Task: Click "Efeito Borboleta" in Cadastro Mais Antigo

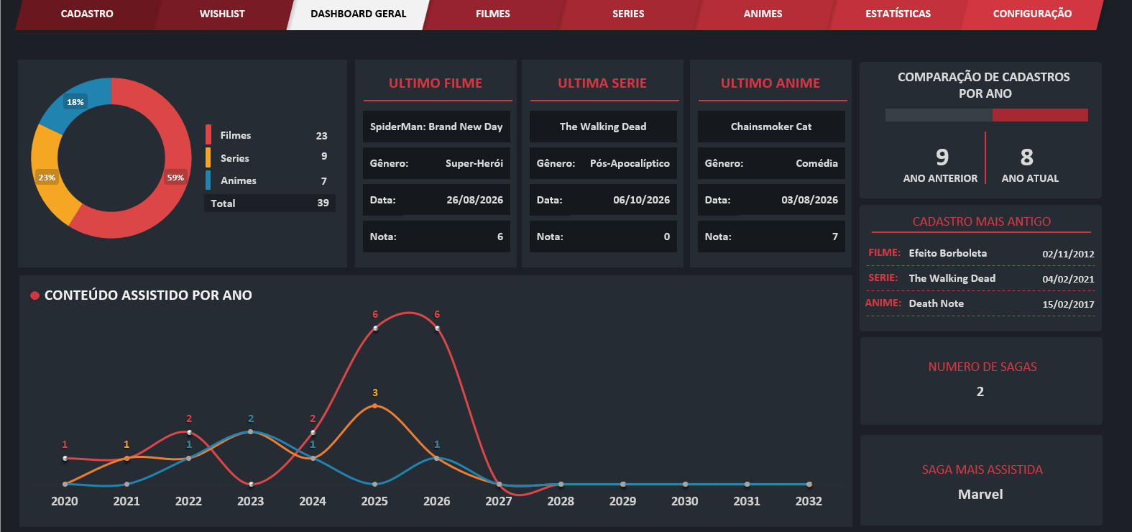Action: [x=947, y=253]
